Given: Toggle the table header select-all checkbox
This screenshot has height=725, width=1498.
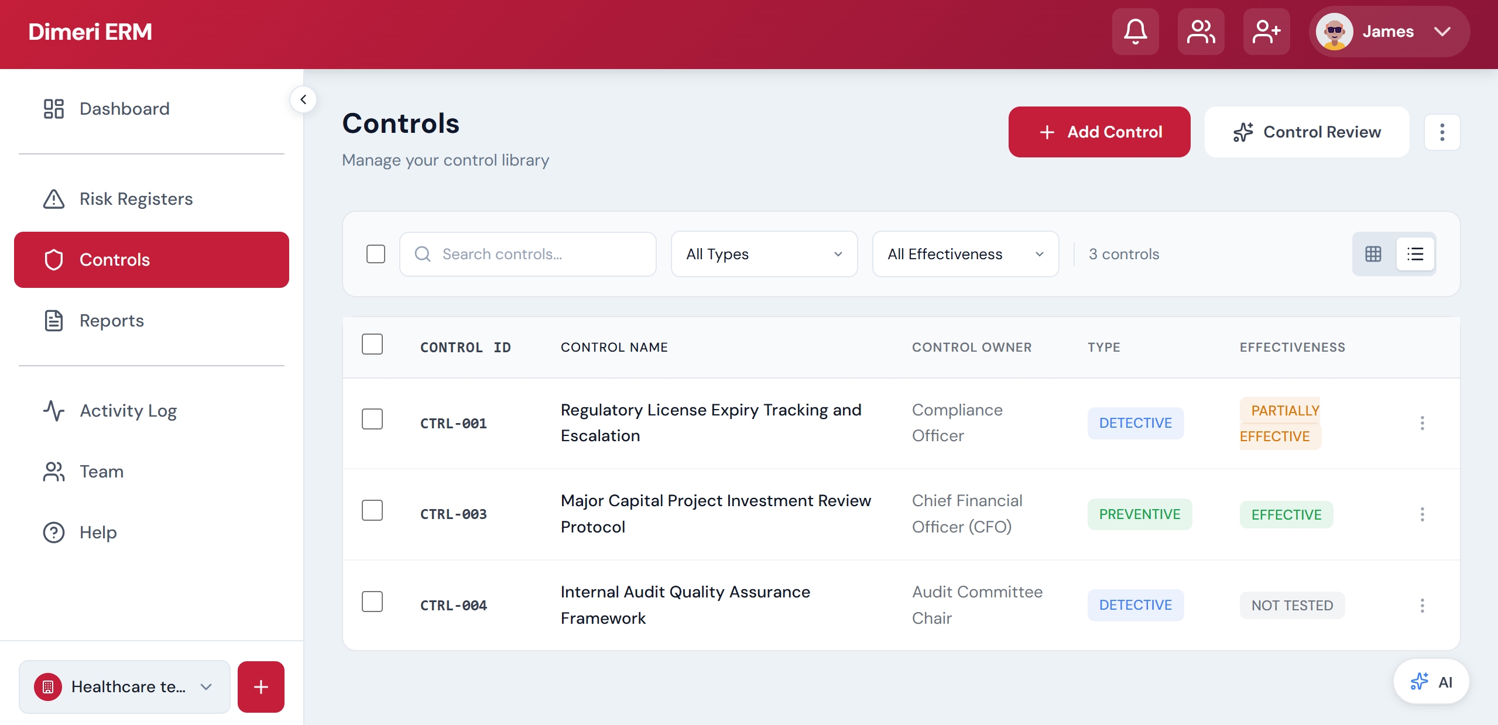Looking at the screenshot, I should [372, 345].
